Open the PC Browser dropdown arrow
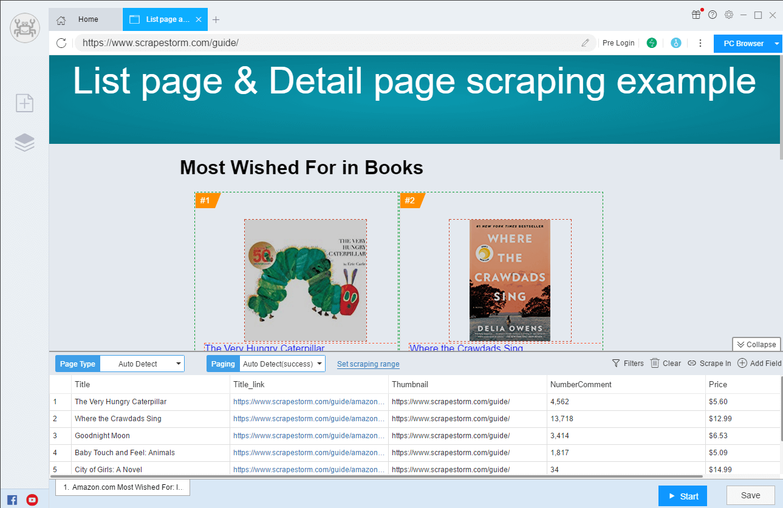 [776, 44]
